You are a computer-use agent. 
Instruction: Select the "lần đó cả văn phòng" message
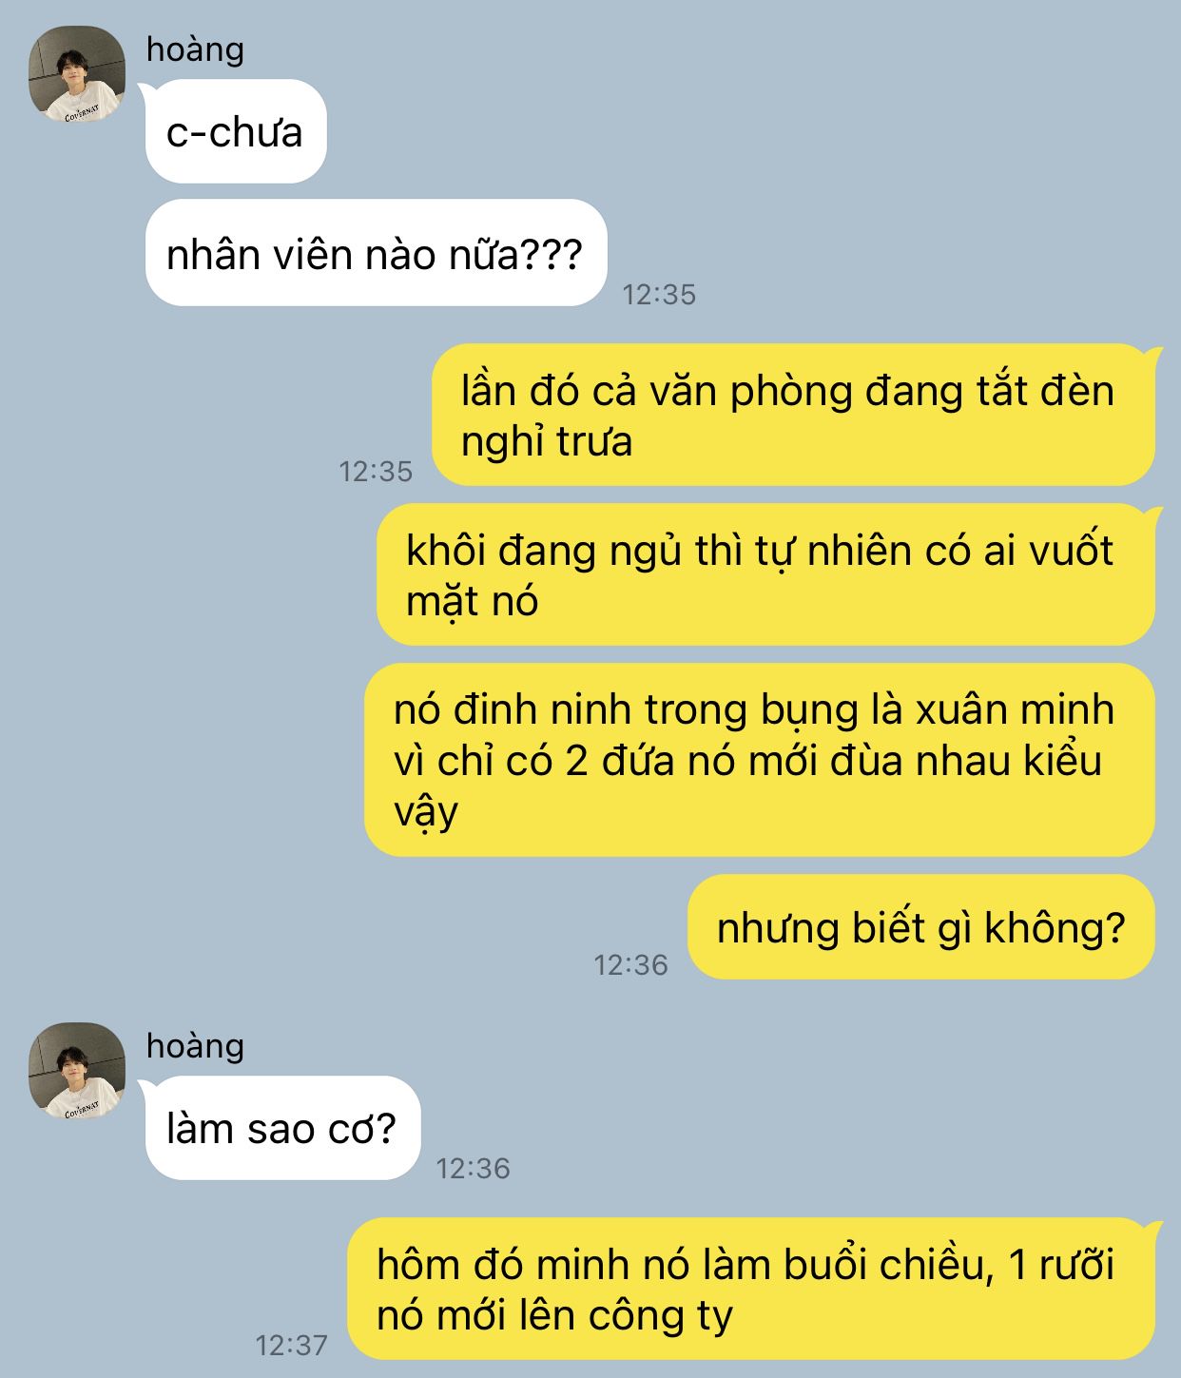(x=794, y=415)
